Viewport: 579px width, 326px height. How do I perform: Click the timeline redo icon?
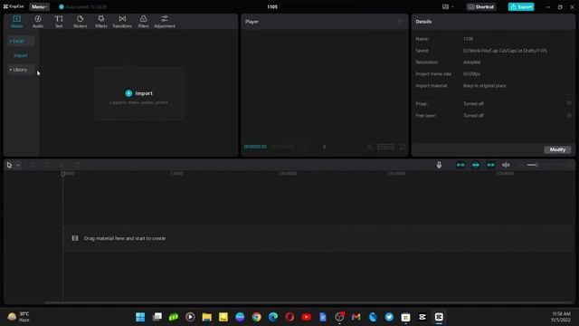47,165
